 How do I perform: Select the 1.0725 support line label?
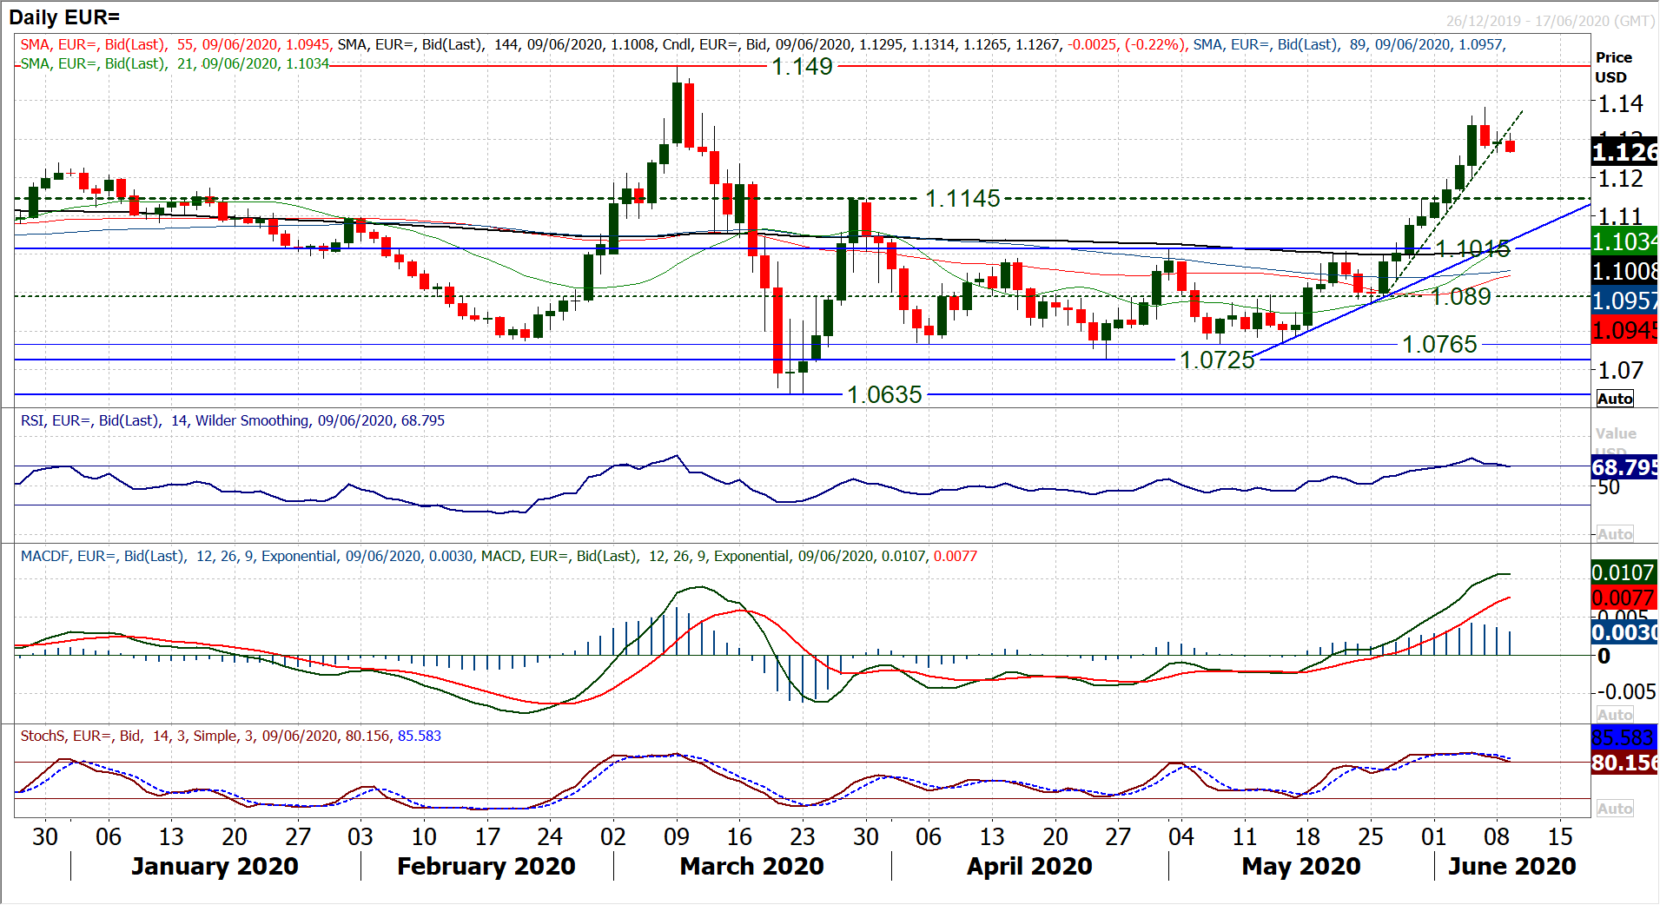1217,360
